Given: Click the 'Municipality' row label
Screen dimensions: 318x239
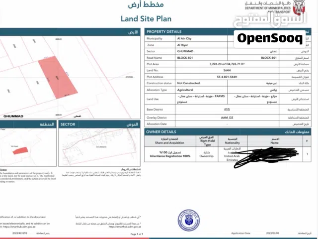Looking at the screenshot, I should pyautogui.click(x=155, y=38).
